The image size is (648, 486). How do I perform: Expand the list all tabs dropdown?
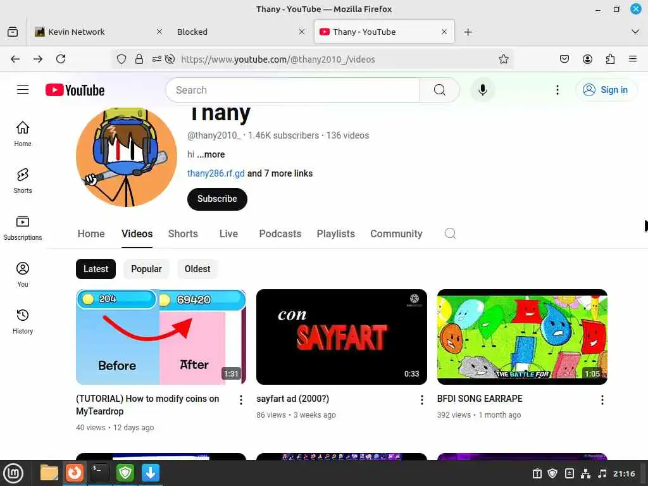[x=635, y=32]
